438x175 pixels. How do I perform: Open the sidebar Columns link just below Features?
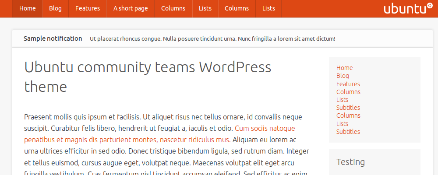point(348,92)
